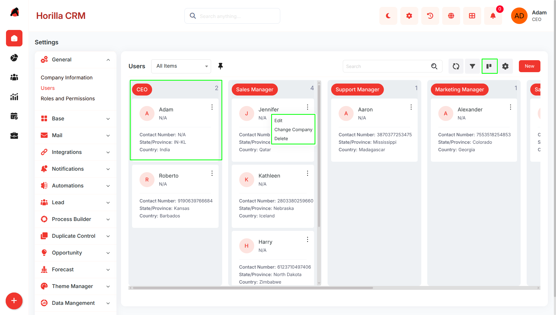This screenshot has height=315, width=556.
Task: Open the notifications bell icon
Action: (493, 16)
